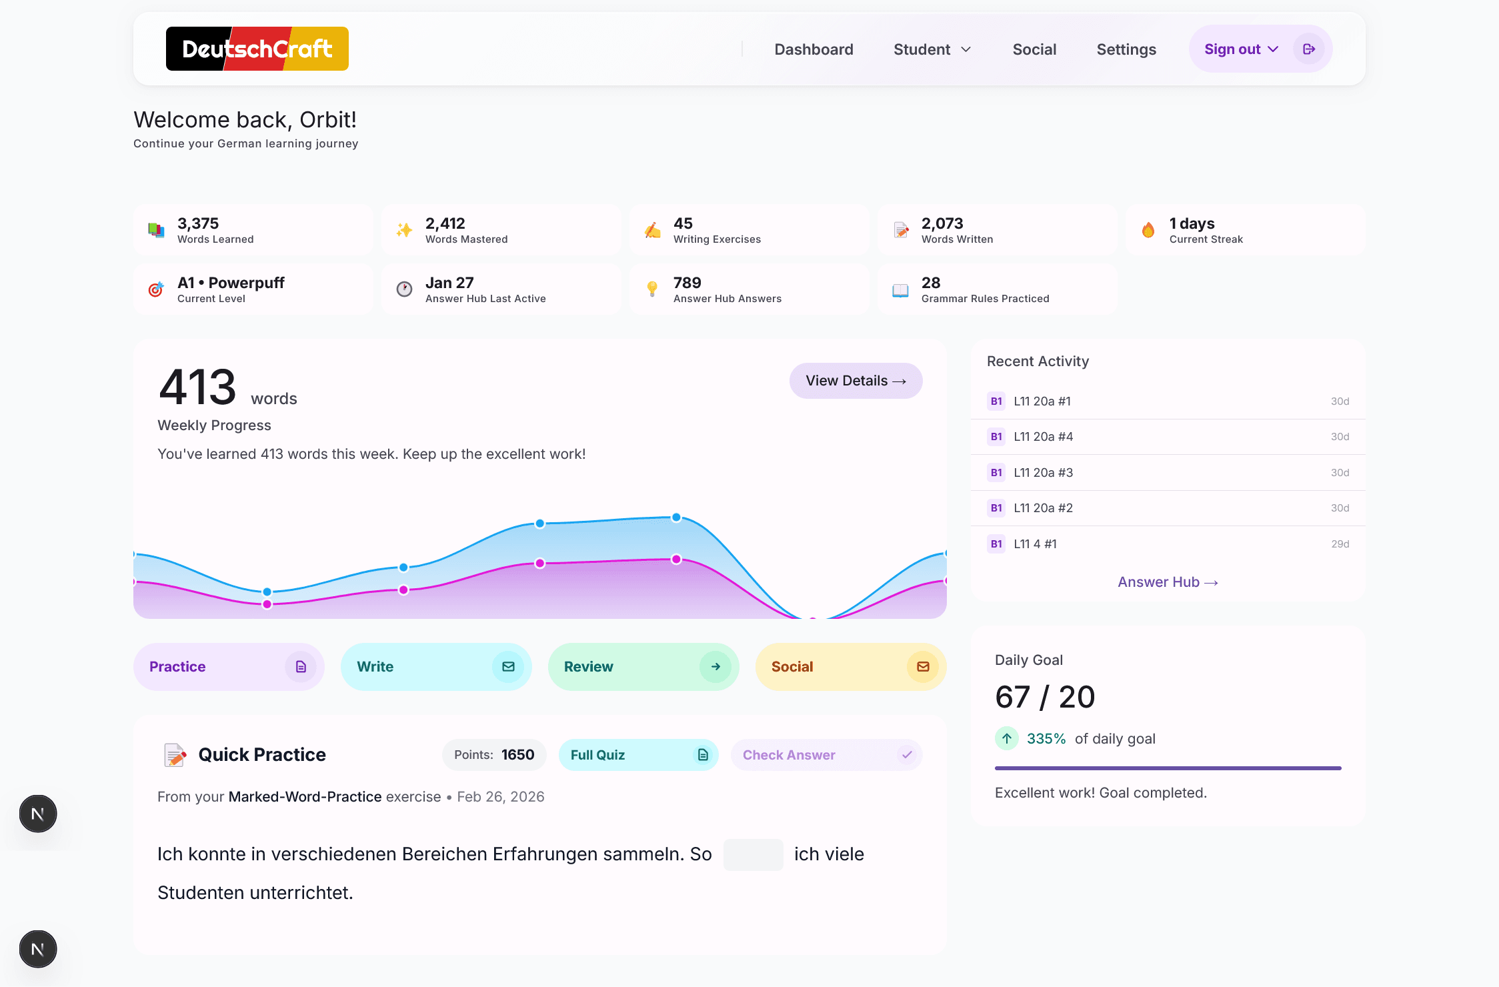Open the Settings menu item
The height and width of the screenshot is (987, 1499).
[x=1126, y=49]
